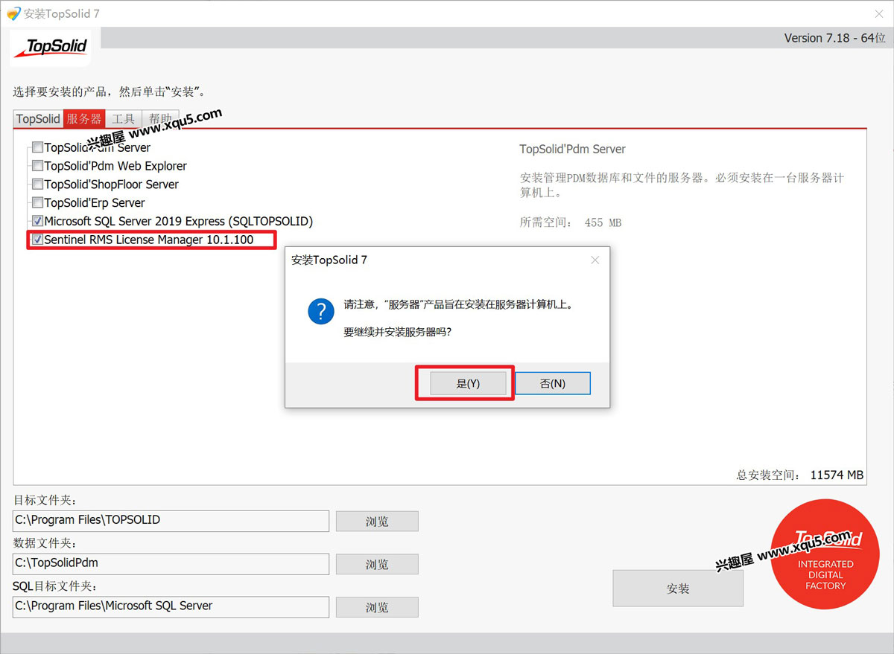
Task: Click 浏览 beside the C:\TopSolidPdm path
Action: pyautogui.click(x=377, y=564)
